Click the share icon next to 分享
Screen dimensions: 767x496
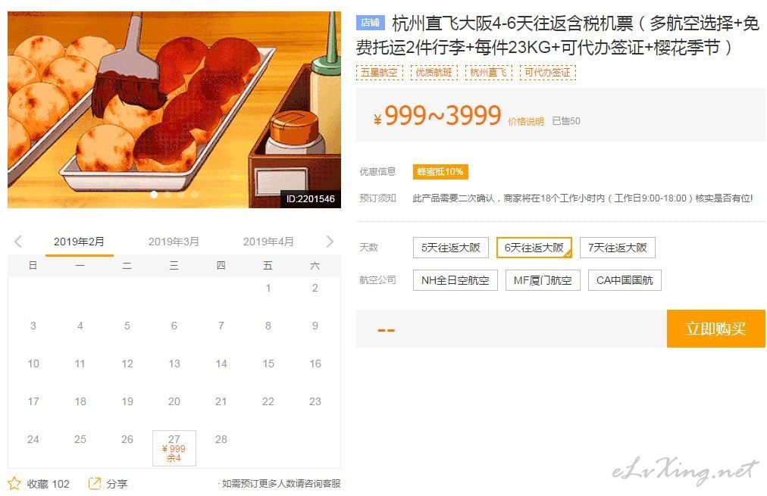95,483
